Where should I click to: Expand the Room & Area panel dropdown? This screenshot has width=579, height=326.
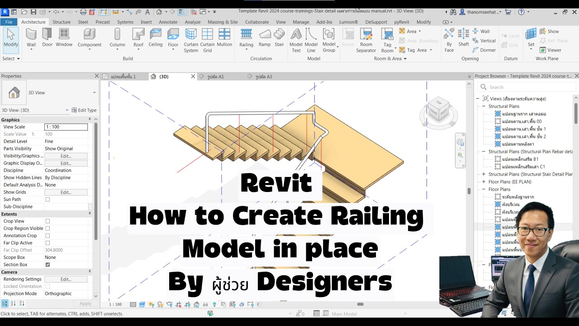(x=390, y=58)
